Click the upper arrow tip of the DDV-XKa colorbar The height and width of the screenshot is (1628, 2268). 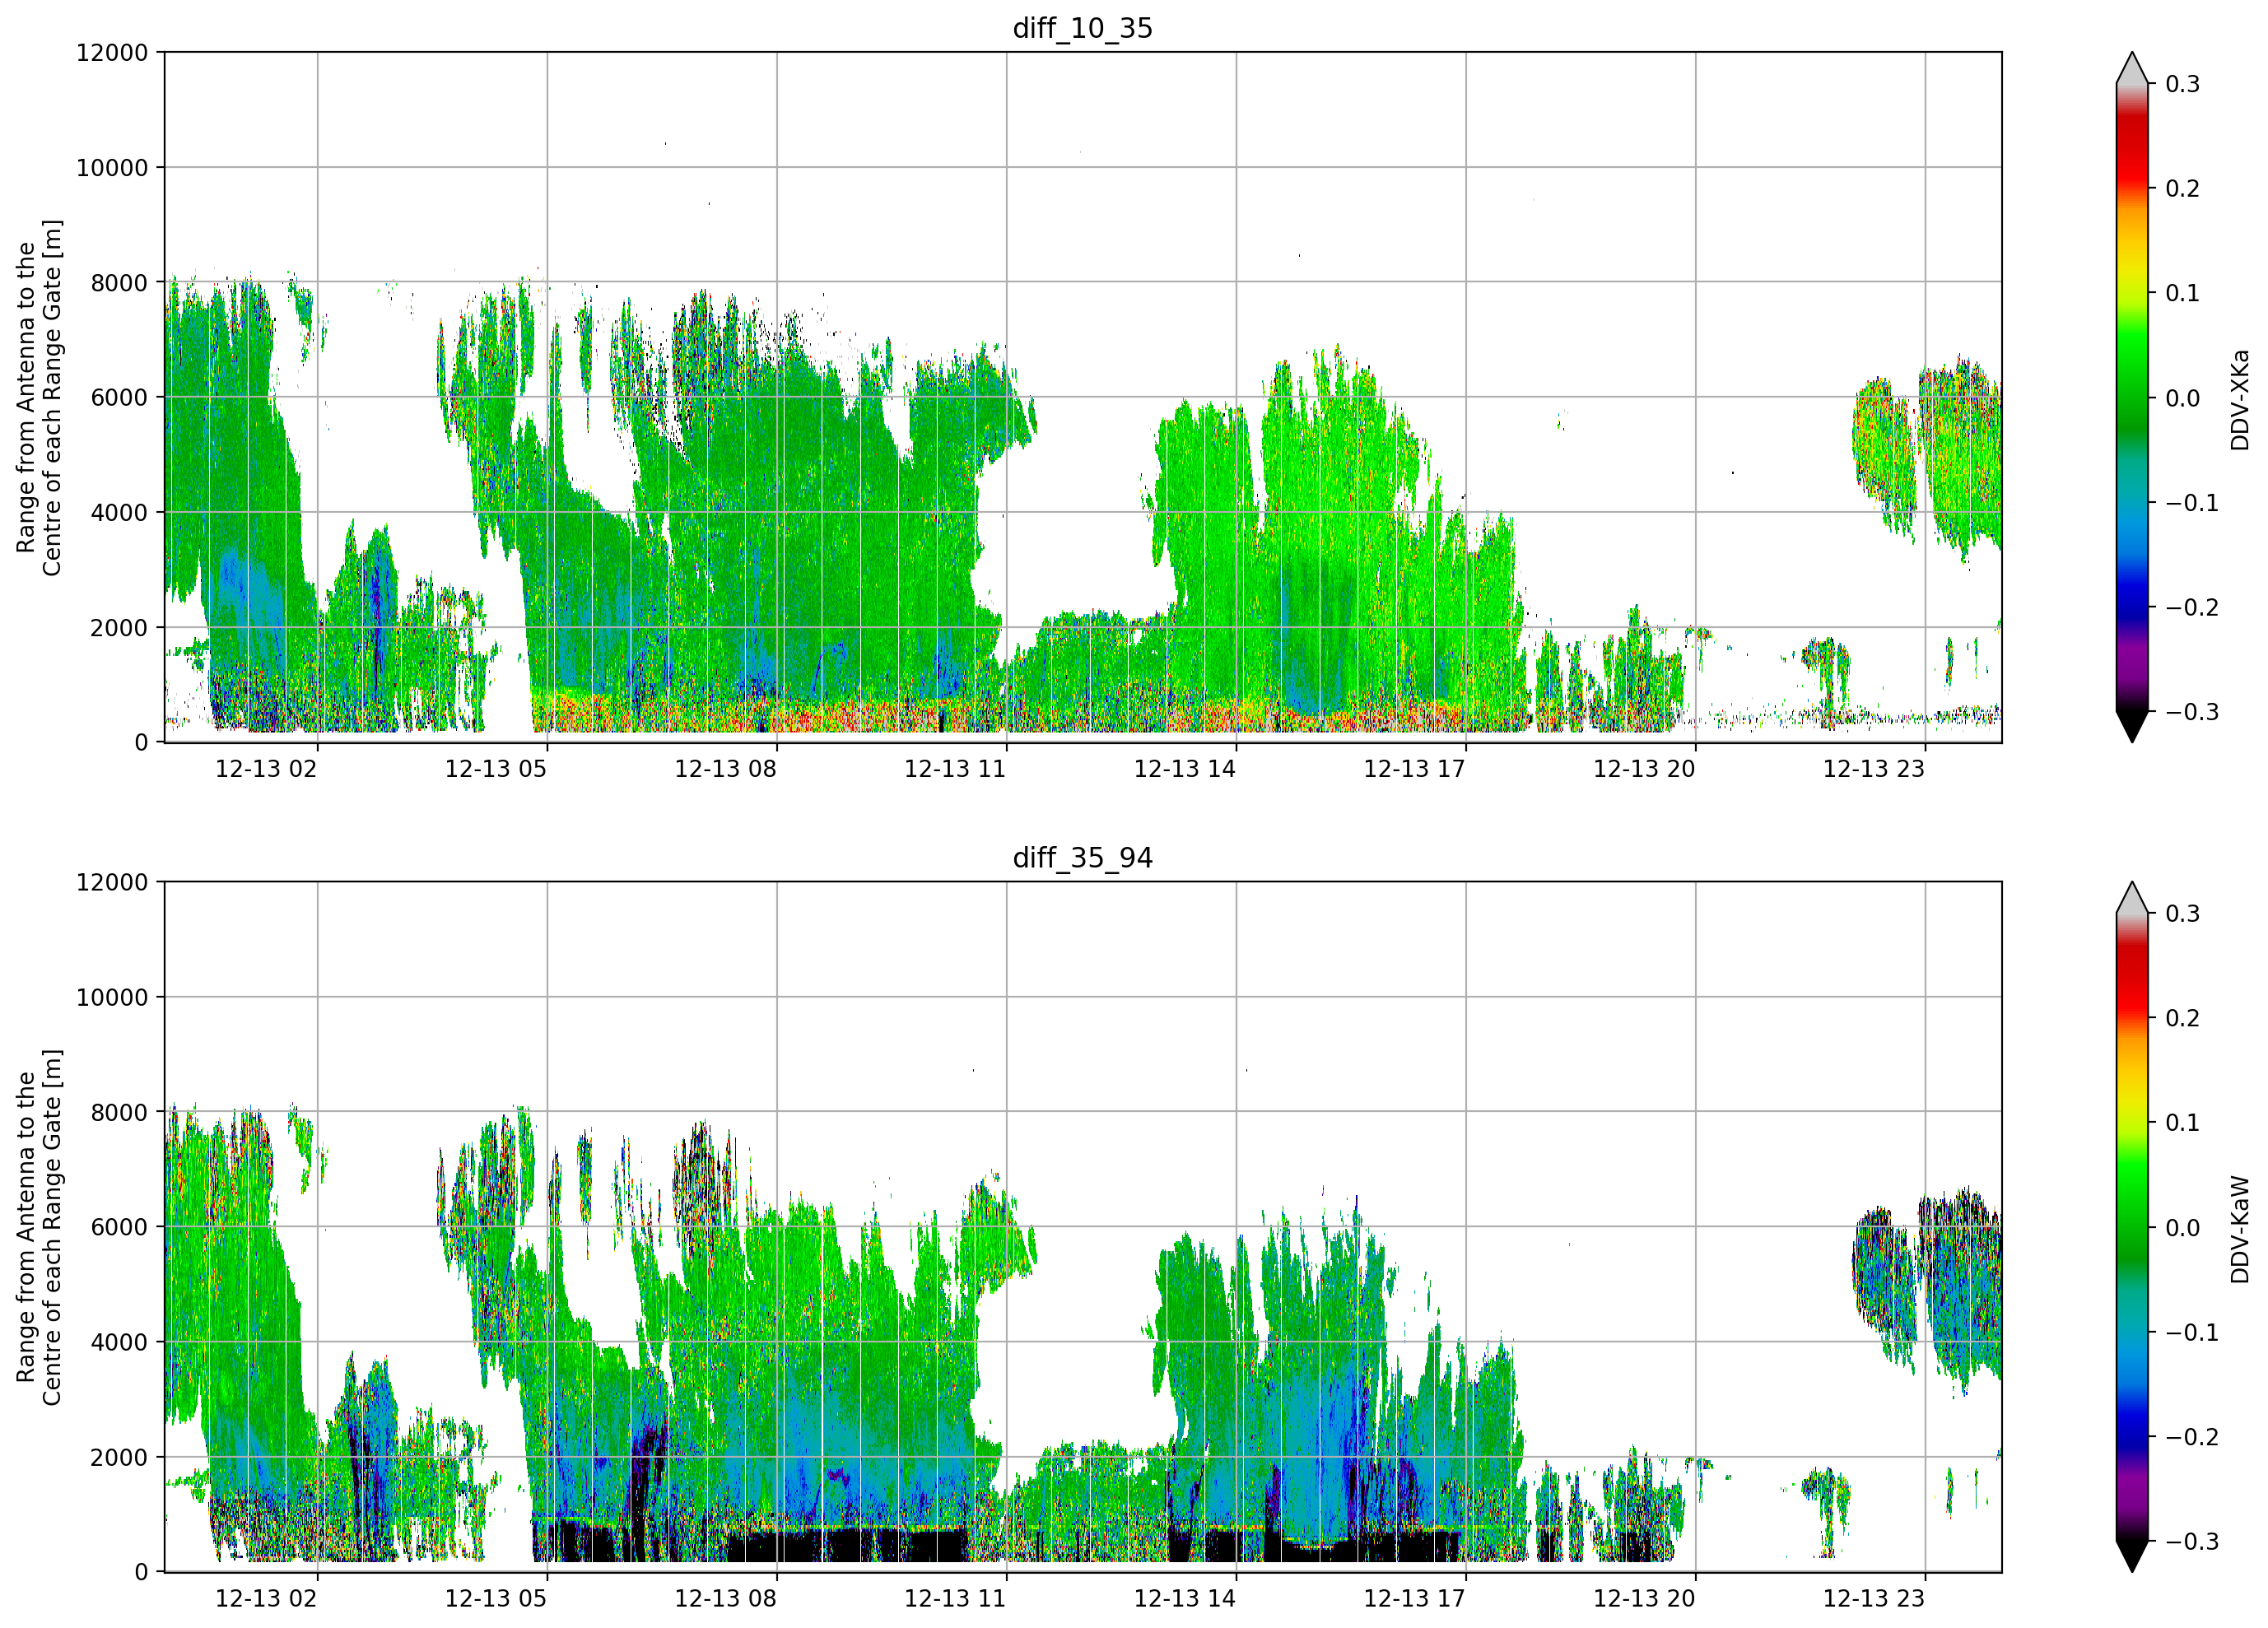point(2132,68)
